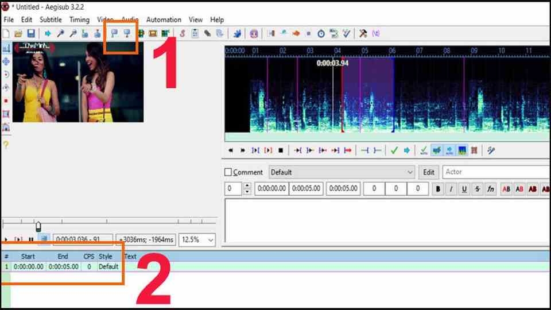Select the Drag subtitles video tool
The image size is (551, 310).
[6, 61]
